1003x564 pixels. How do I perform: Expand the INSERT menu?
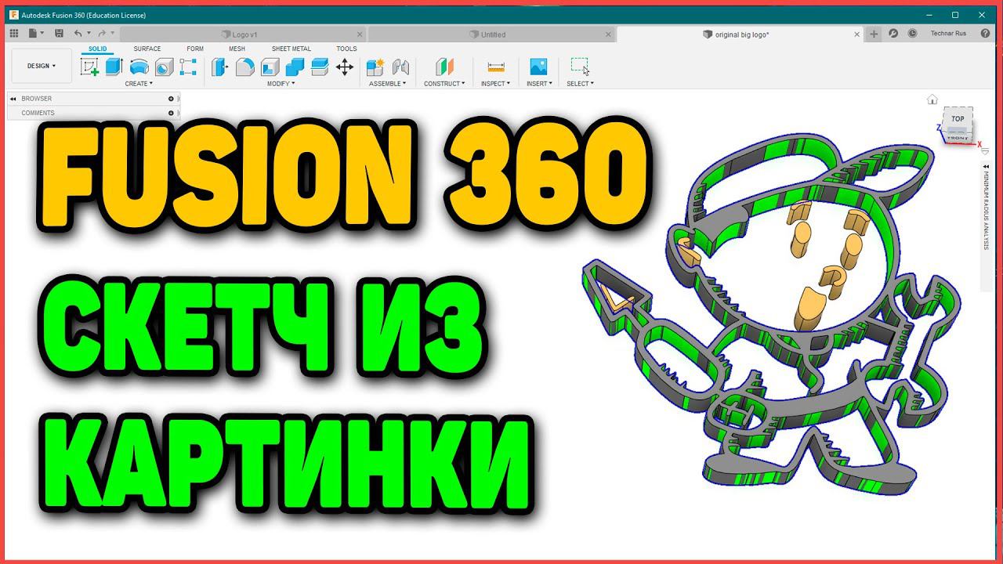pos(539,83)
